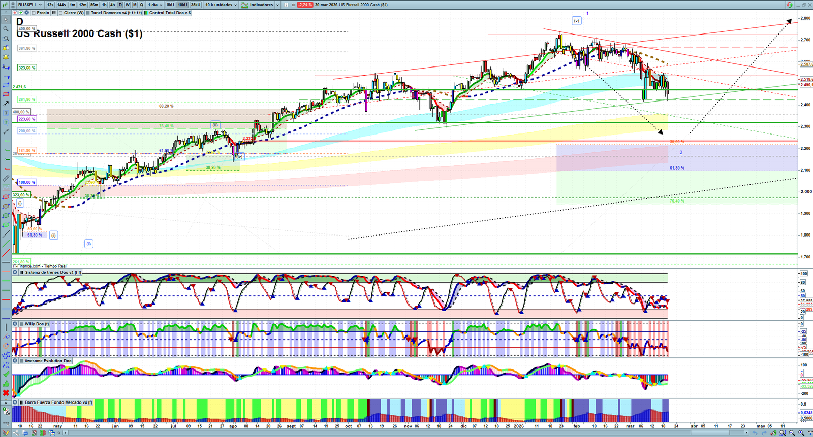Click the Willy Doc color swatch
Image resolution: width=813 pixels, height=437 pixels.
(21, 324)
